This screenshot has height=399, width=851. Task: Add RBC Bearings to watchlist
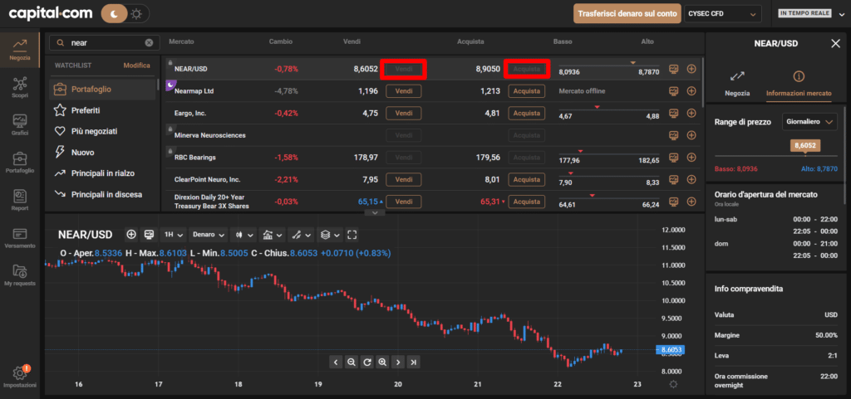(x=691, y=157)
